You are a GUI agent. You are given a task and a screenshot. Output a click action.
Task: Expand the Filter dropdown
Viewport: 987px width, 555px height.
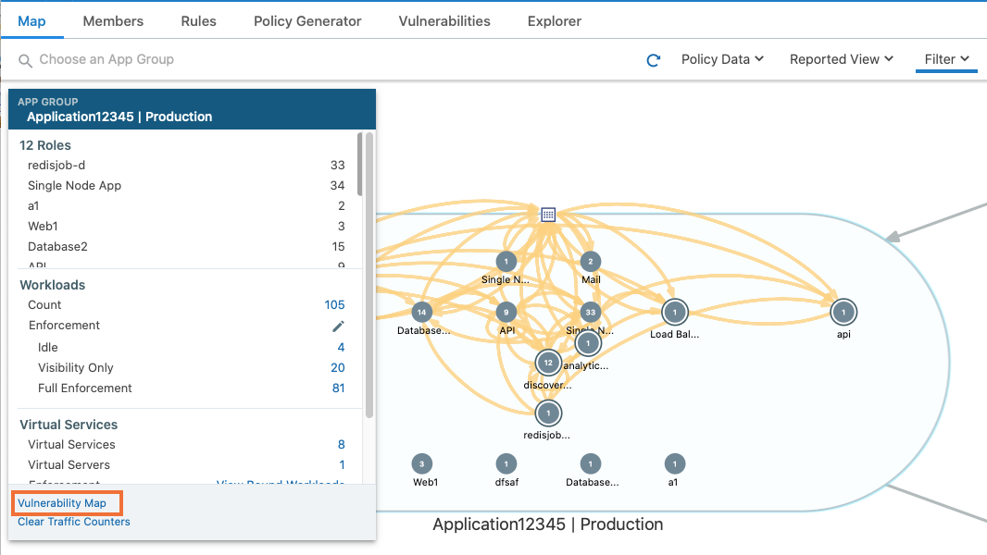(946, 59)
